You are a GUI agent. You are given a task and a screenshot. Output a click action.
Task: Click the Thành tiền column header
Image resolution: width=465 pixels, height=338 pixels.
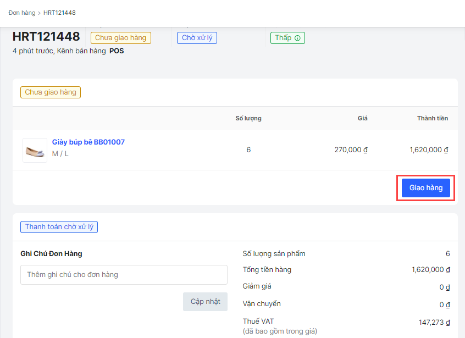(x=432, y=118)
